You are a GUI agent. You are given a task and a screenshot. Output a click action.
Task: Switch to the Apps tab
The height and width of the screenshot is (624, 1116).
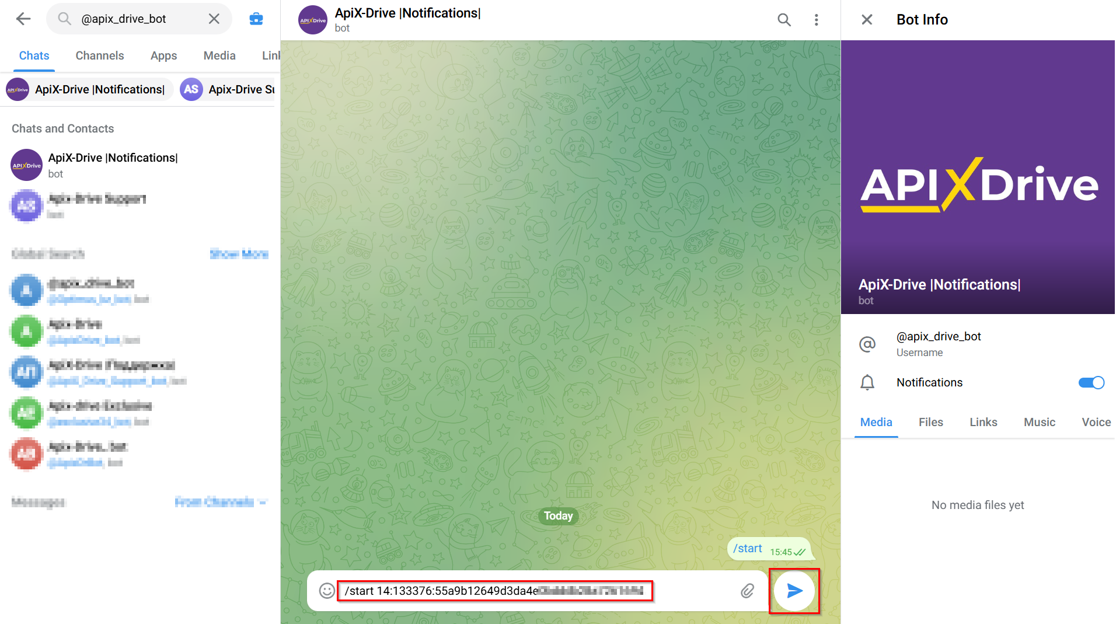coord(163,55)
